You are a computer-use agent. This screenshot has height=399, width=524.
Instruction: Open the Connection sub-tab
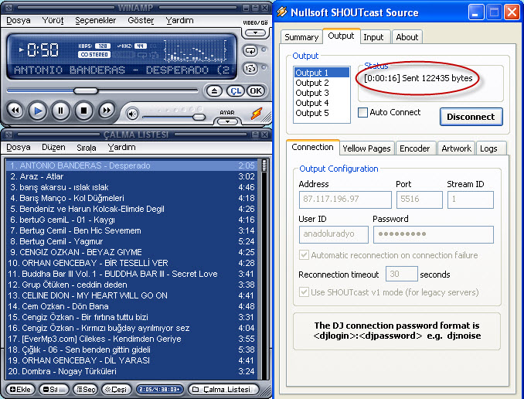tap(312, 147)
